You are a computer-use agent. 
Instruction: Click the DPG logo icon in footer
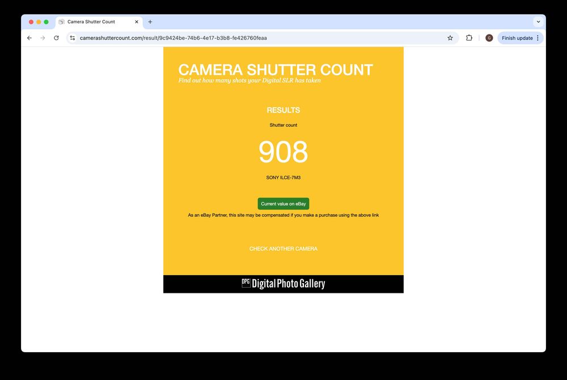click(x=246, y=283)
